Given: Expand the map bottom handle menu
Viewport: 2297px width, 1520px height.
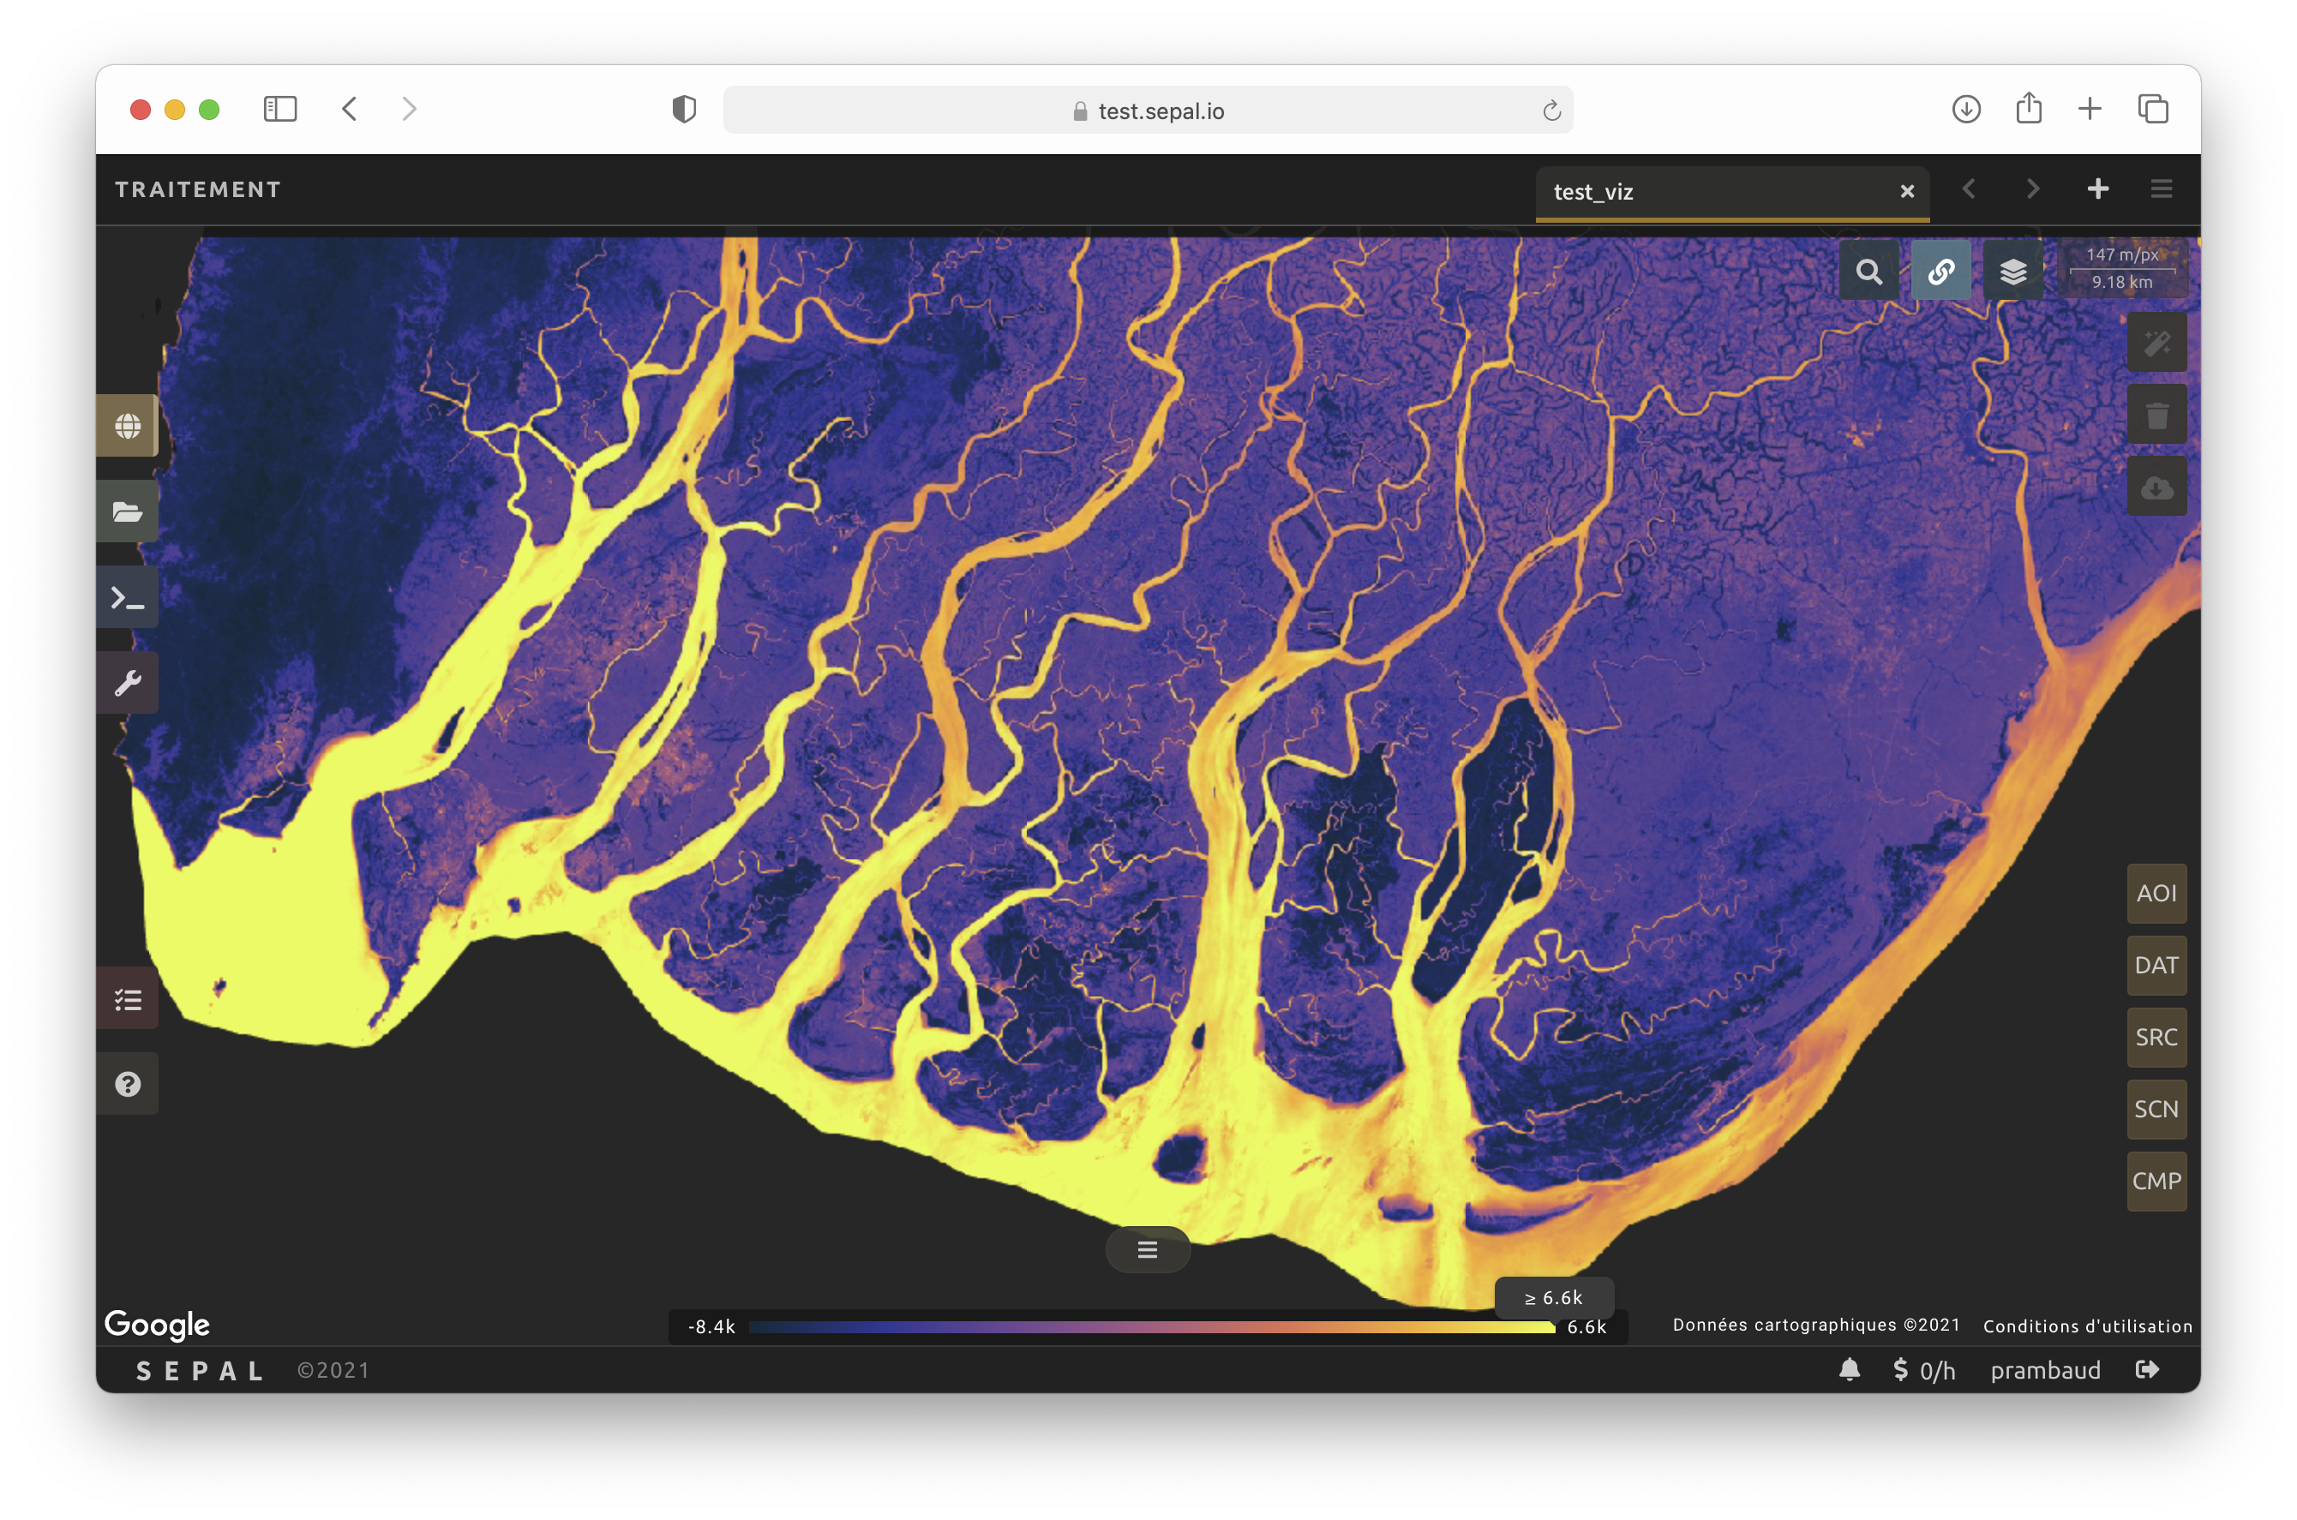Looking at the screenshot, I should (x=1147, y=1249).
